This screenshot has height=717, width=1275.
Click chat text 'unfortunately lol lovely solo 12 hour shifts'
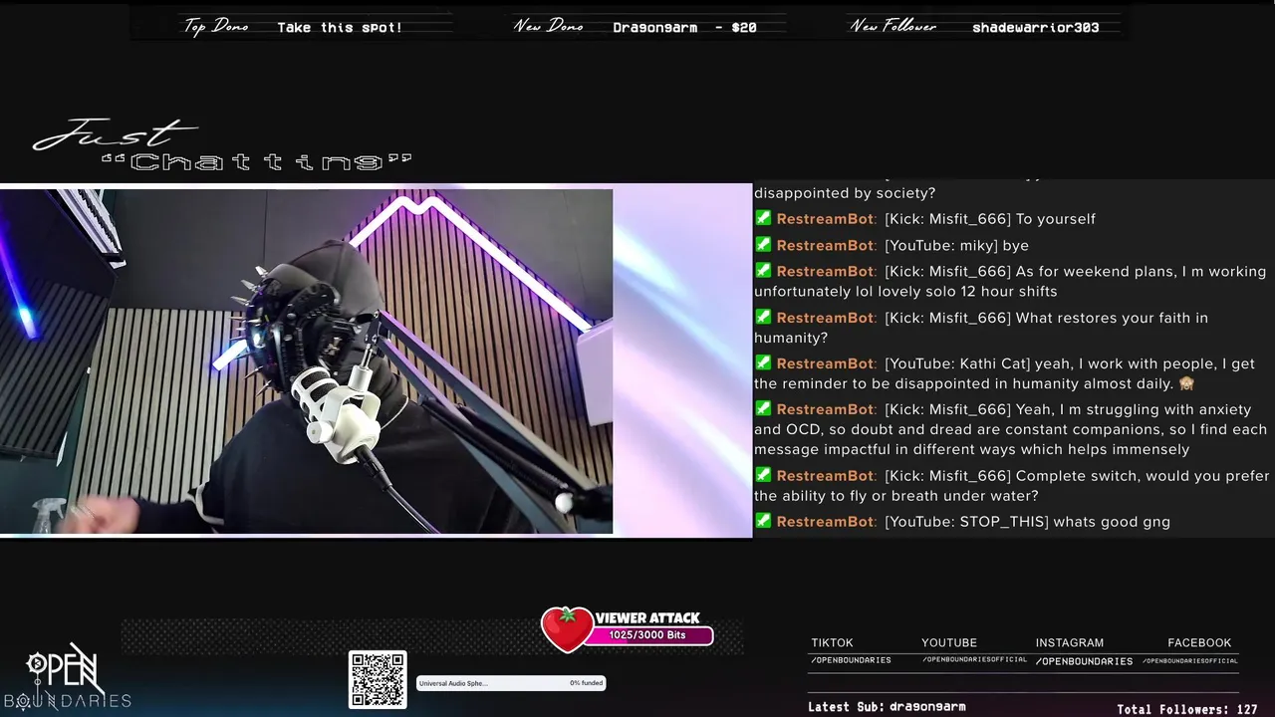(905, 292)
